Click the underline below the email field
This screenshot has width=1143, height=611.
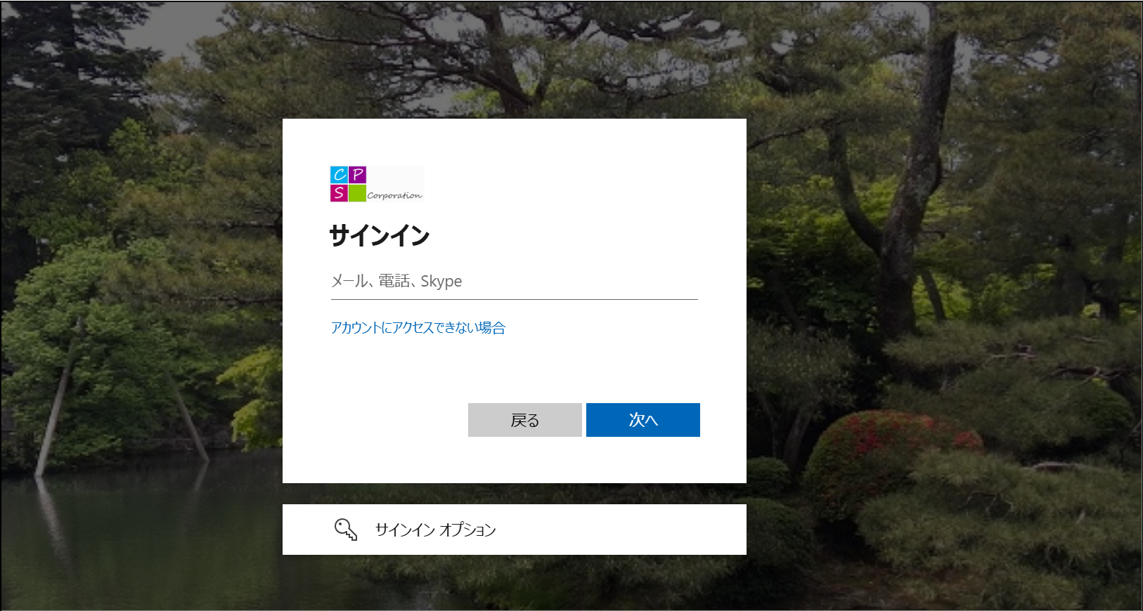click(514, 299)
